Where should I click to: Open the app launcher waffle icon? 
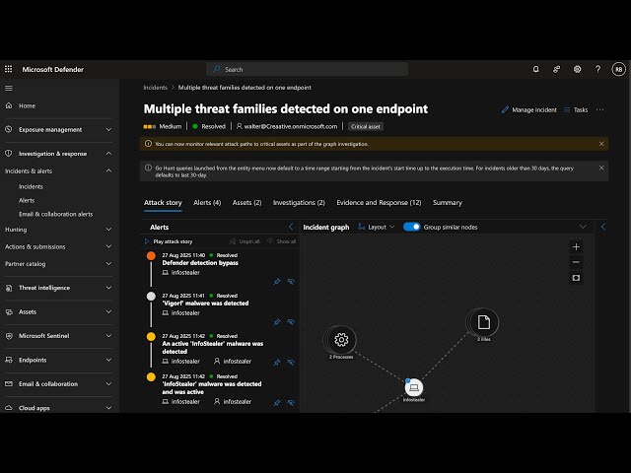9,69
